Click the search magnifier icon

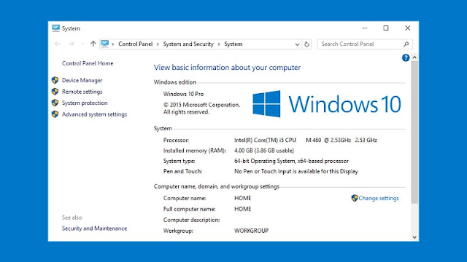pos(406,44)
